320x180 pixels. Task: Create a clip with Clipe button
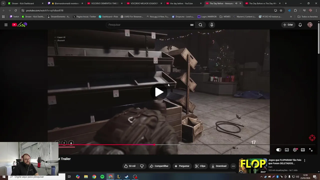click(x=200, y=166)
